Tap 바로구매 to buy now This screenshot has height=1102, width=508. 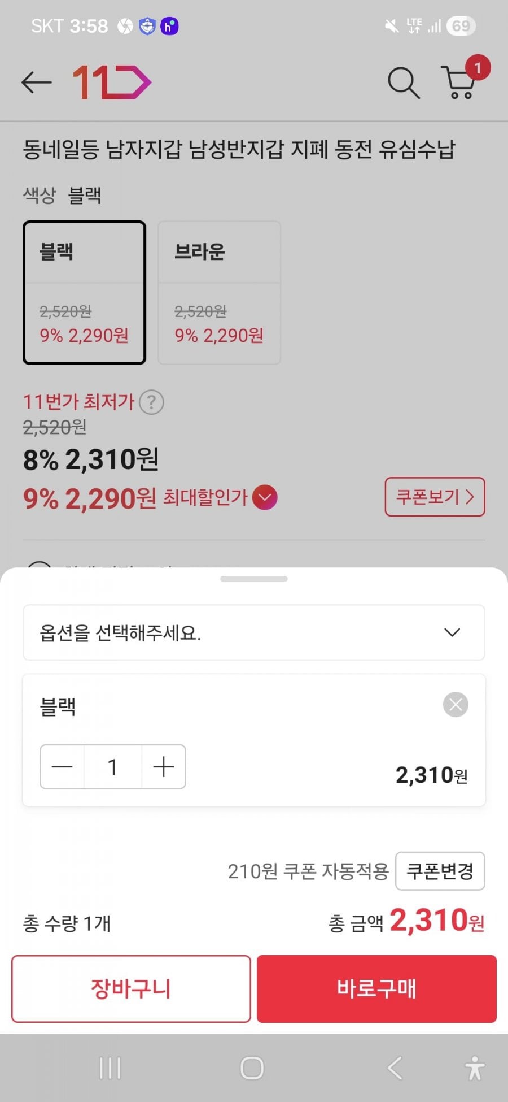pyautogui.click(x=376, y=989)
